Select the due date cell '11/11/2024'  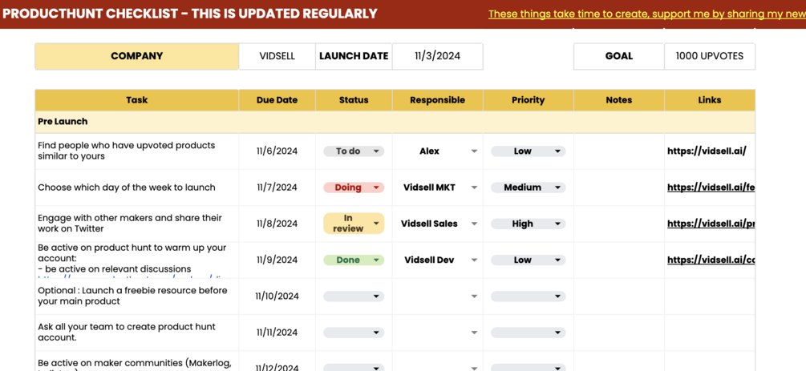(277, 333)
